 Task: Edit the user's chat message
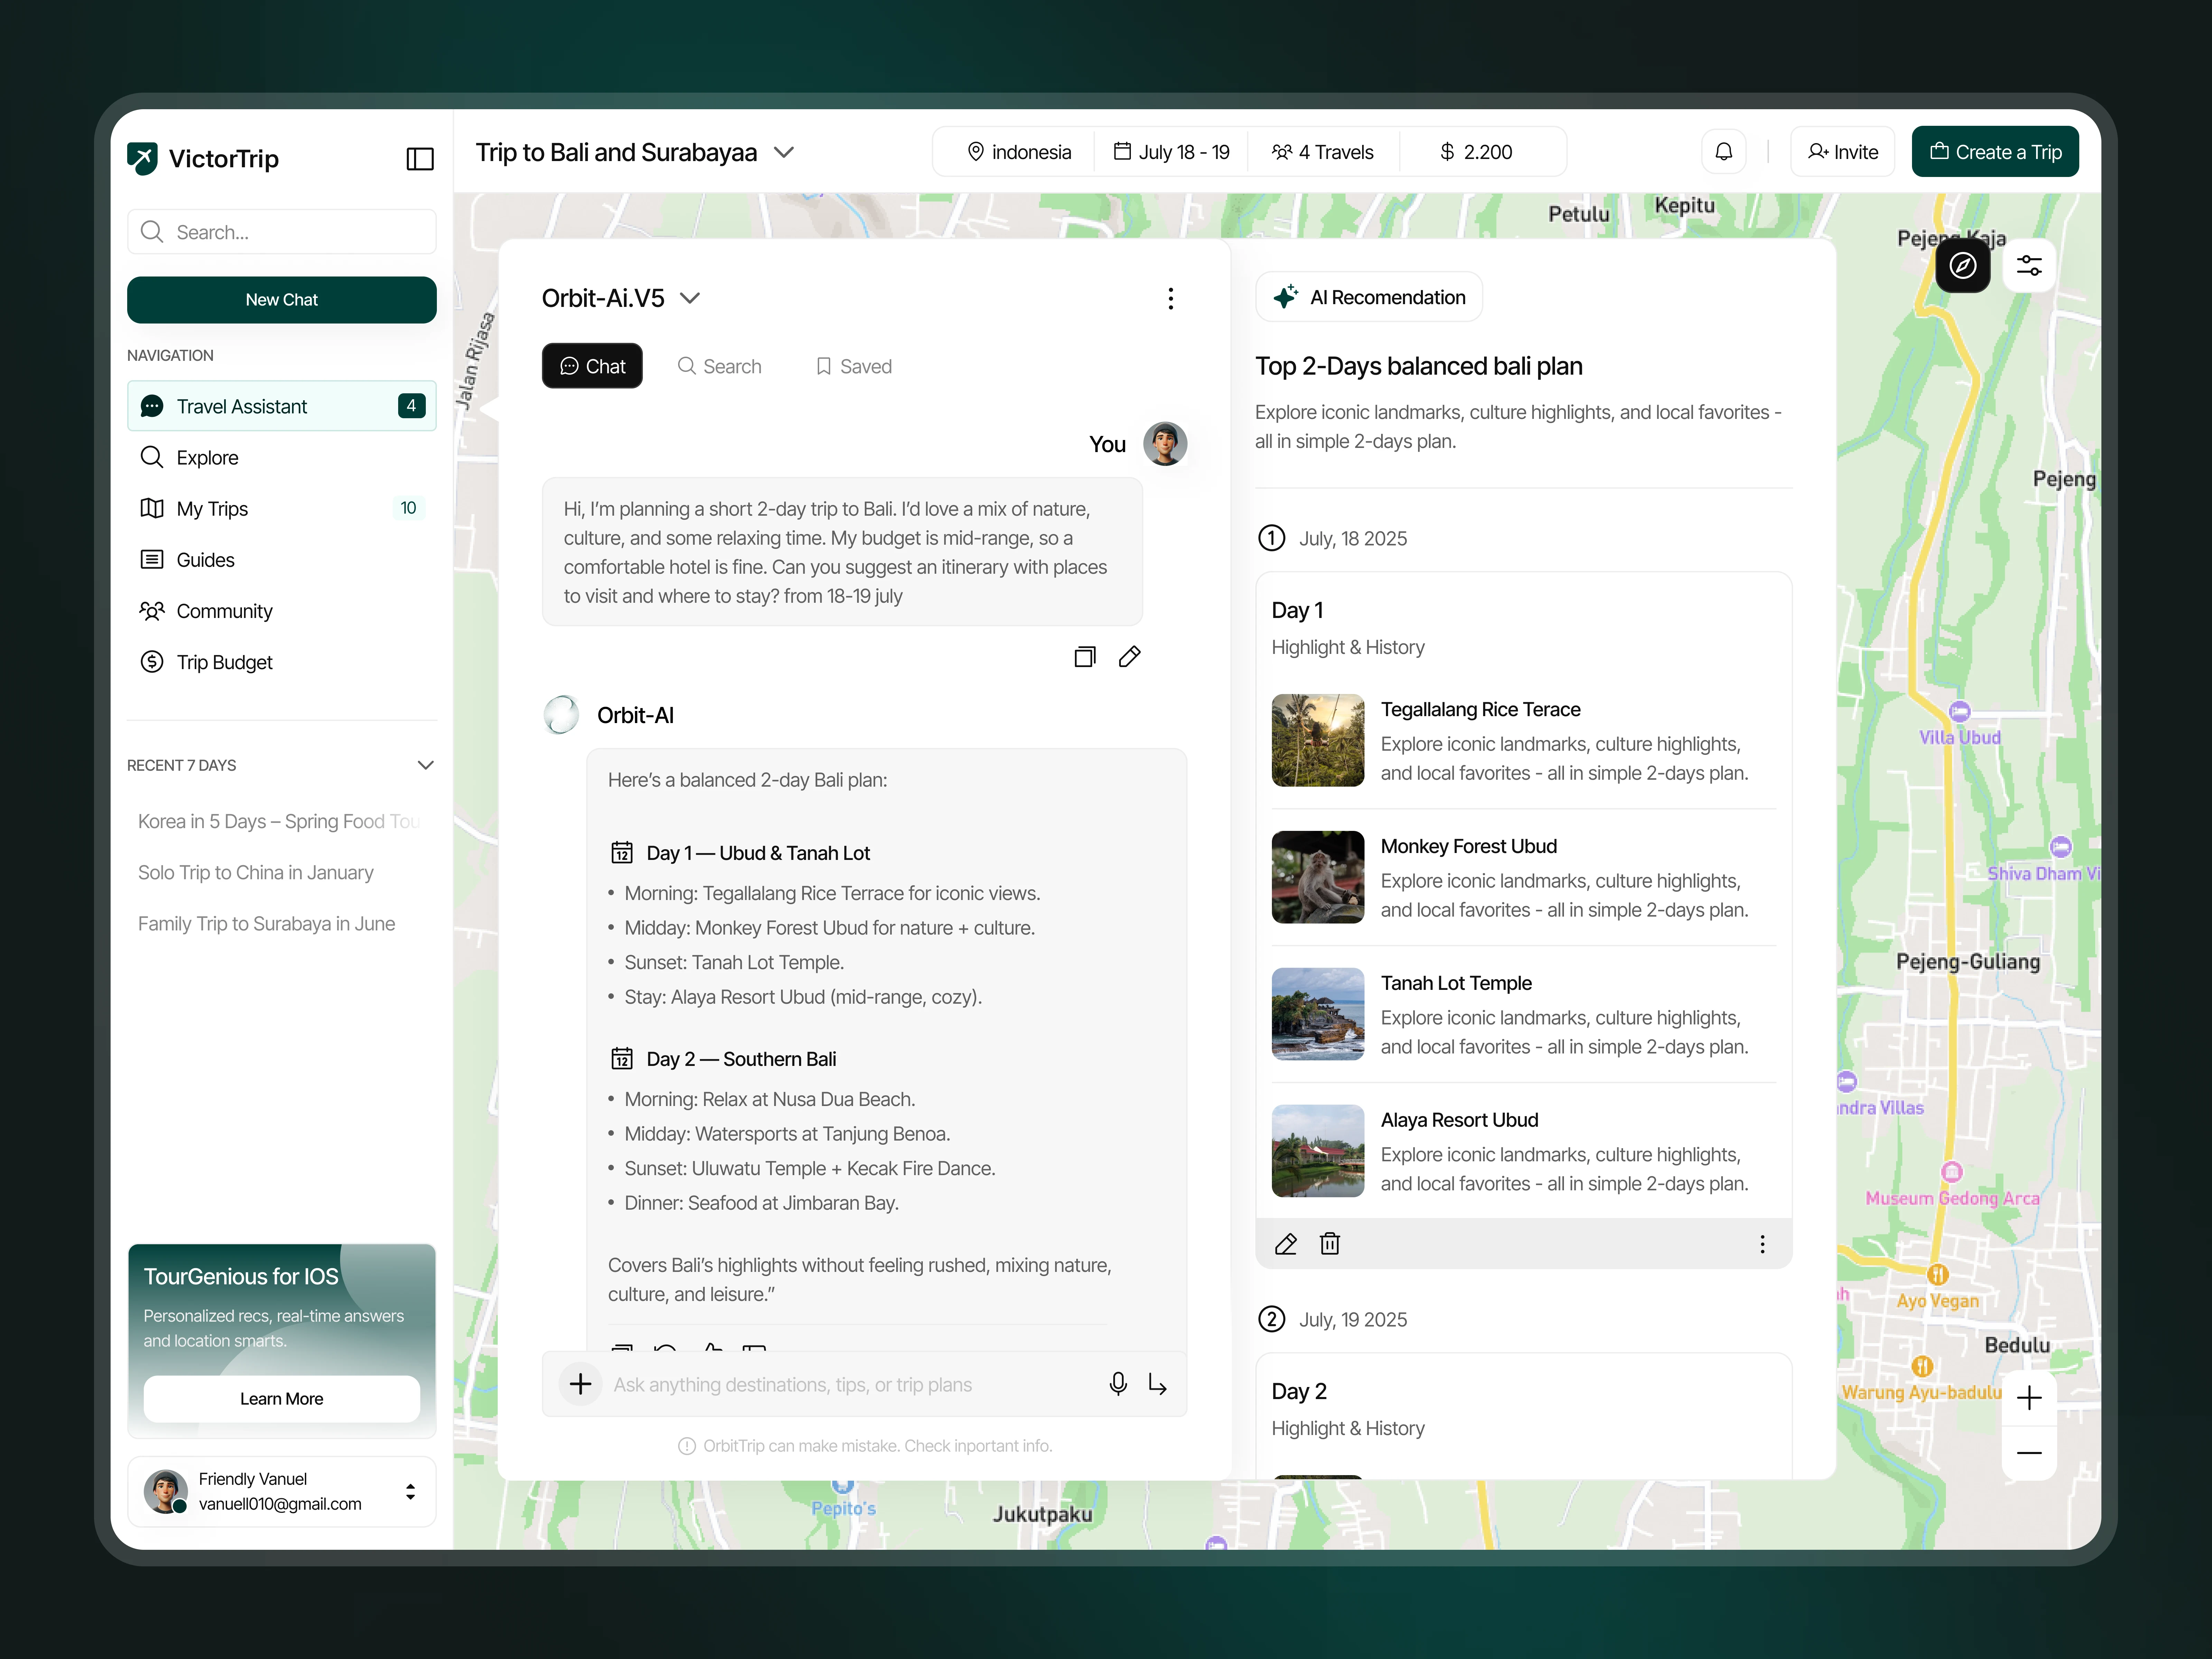click(1130, 657)
